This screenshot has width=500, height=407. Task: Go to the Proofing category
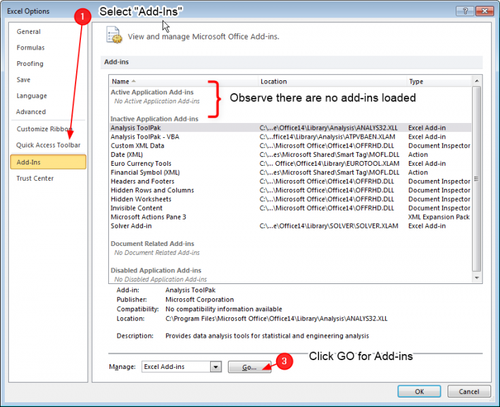[30, 64]
